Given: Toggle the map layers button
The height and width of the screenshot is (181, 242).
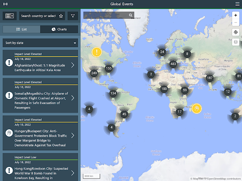Looking at the screenshot, I should pyautogui.click(x=235, y=42).
